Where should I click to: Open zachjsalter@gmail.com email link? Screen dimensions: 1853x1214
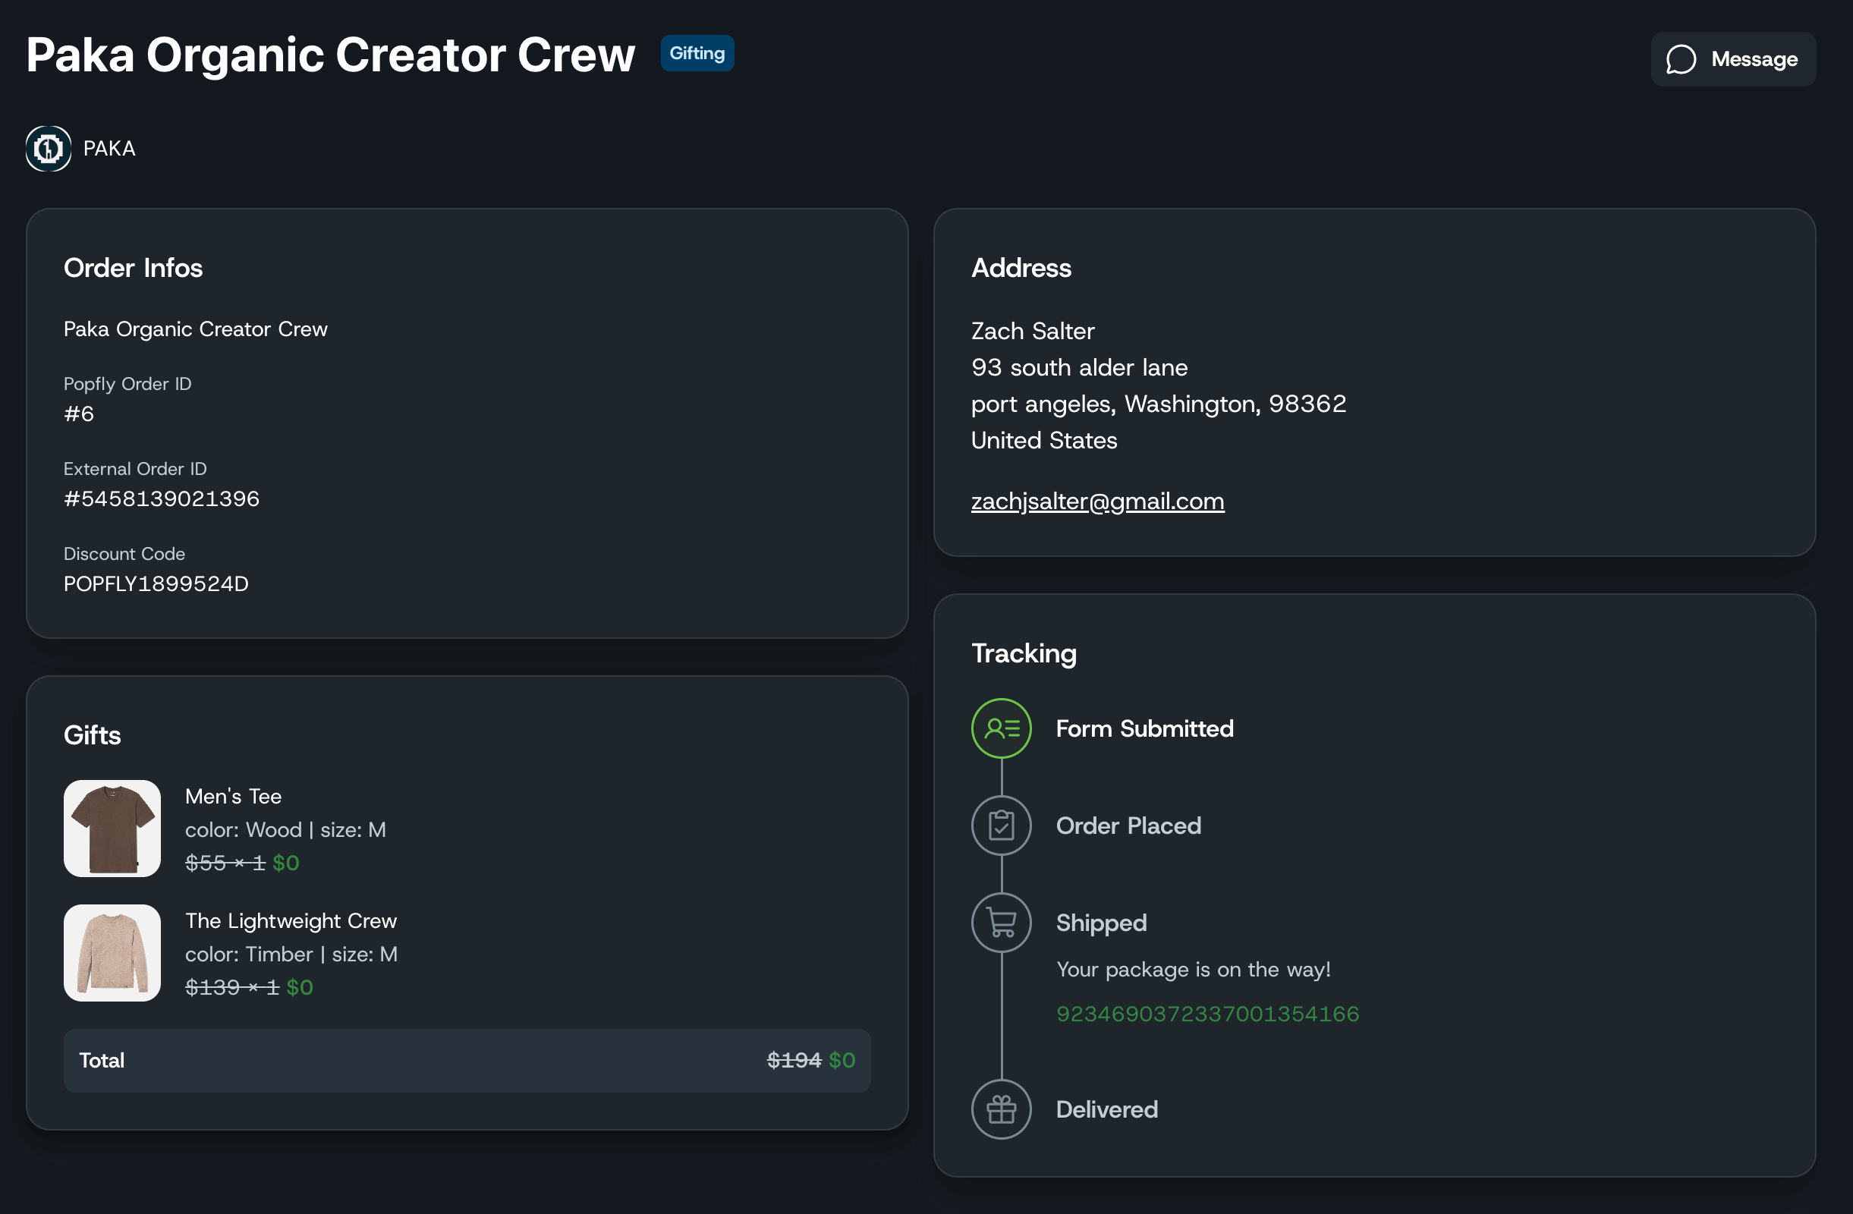click(x=1097, y=501)
